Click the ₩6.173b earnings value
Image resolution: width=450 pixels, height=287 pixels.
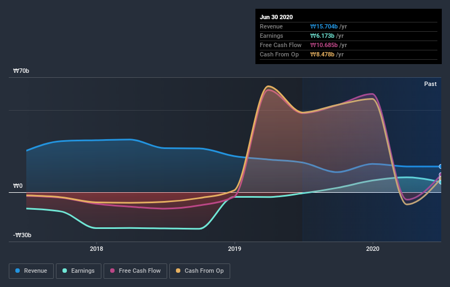pos(322,36)
